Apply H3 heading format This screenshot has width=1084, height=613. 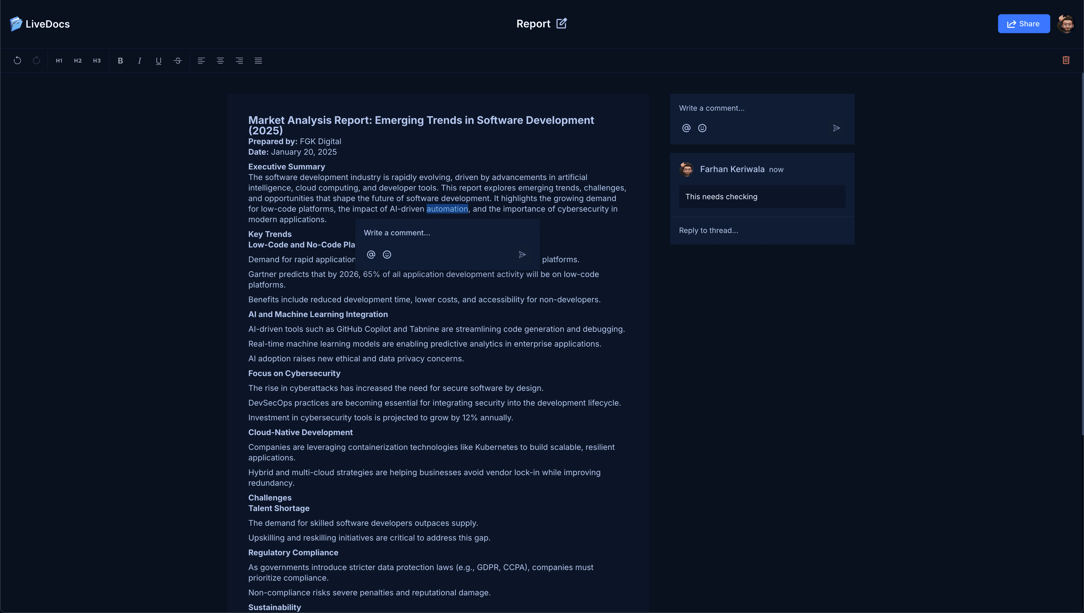97,61
